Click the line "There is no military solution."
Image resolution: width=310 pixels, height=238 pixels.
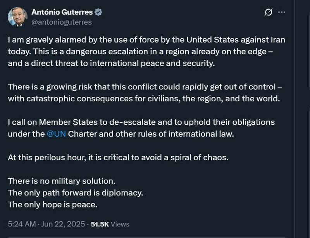pyautogui.click(x=62, y=181)
